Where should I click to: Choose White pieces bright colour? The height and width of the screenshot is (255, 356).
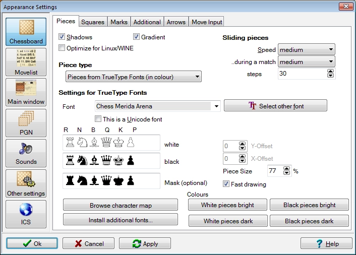pyautogui.click(x=227, y=205)
